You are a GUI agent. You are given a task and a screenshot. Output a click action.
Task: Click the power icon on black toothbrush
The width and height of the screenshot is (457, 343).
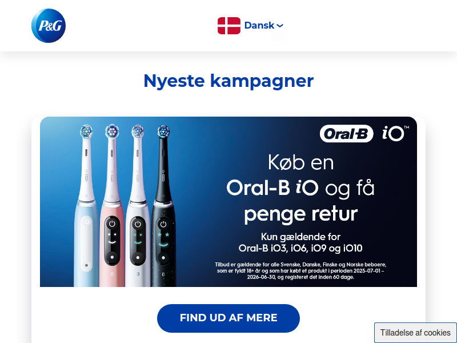(x=163, y=224)
